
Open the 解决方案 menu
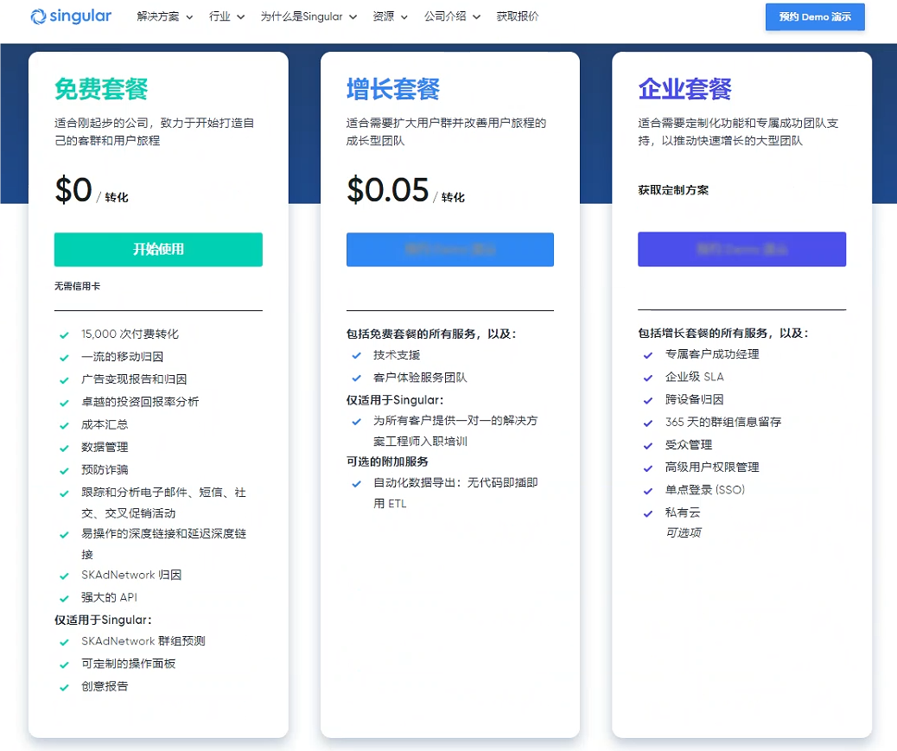point(158,16)
